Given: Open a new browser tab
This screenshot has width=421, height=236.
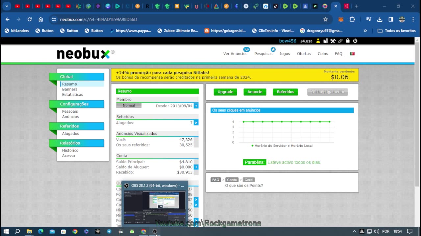Looking at the screenshot, I should click(357, 6).
